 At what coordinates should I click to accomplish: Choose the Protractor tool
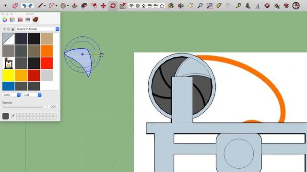[219, 6]
